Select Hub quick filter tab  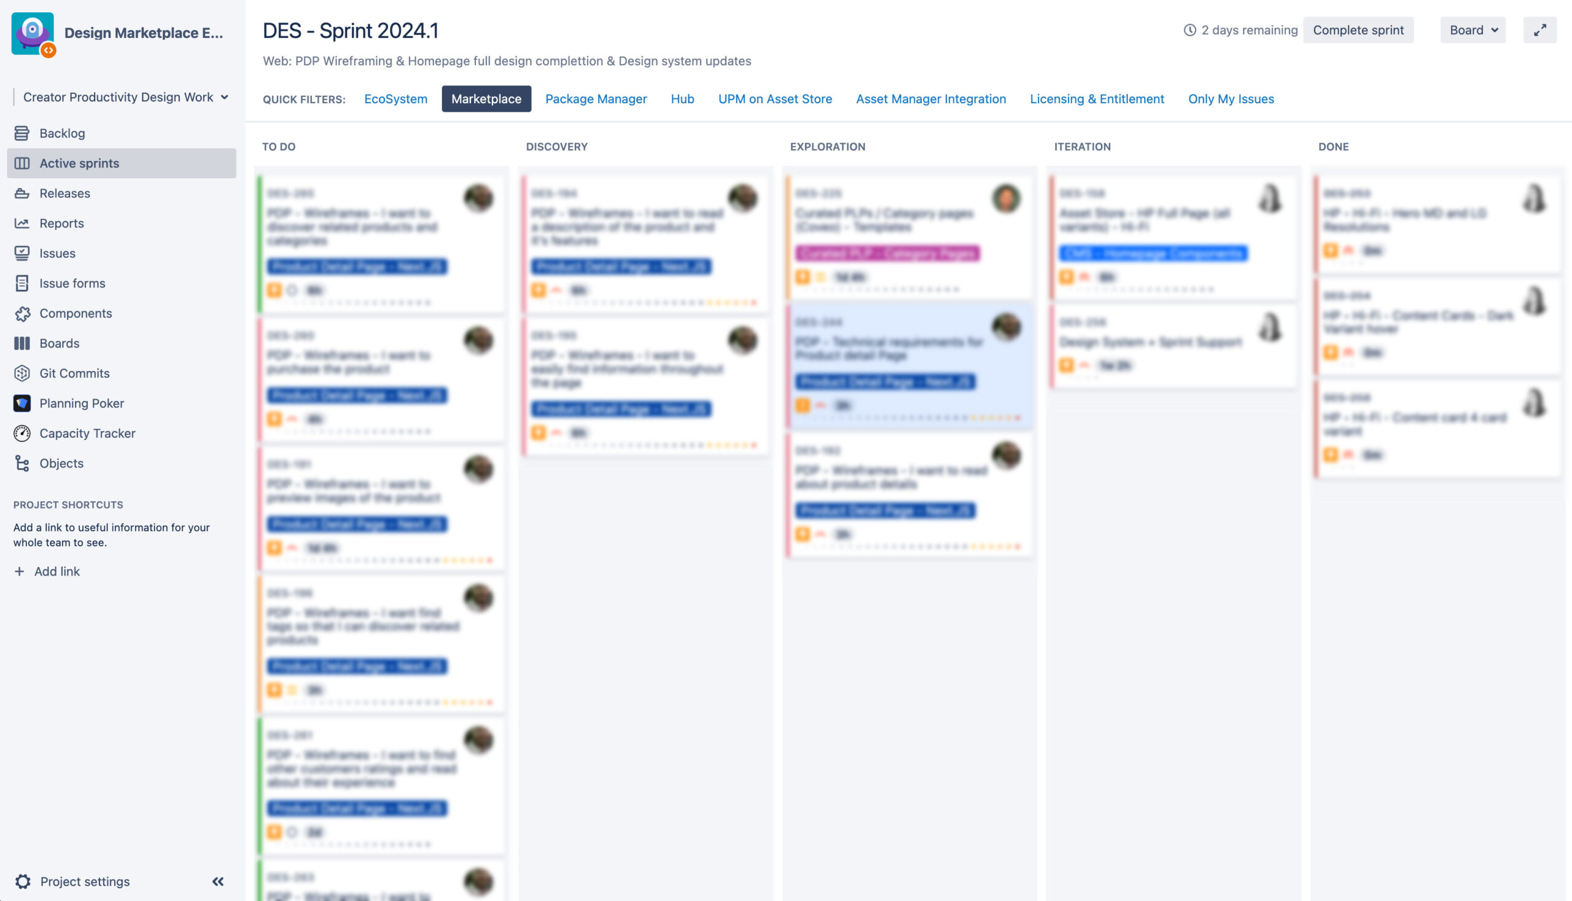[x=681, y=98]
